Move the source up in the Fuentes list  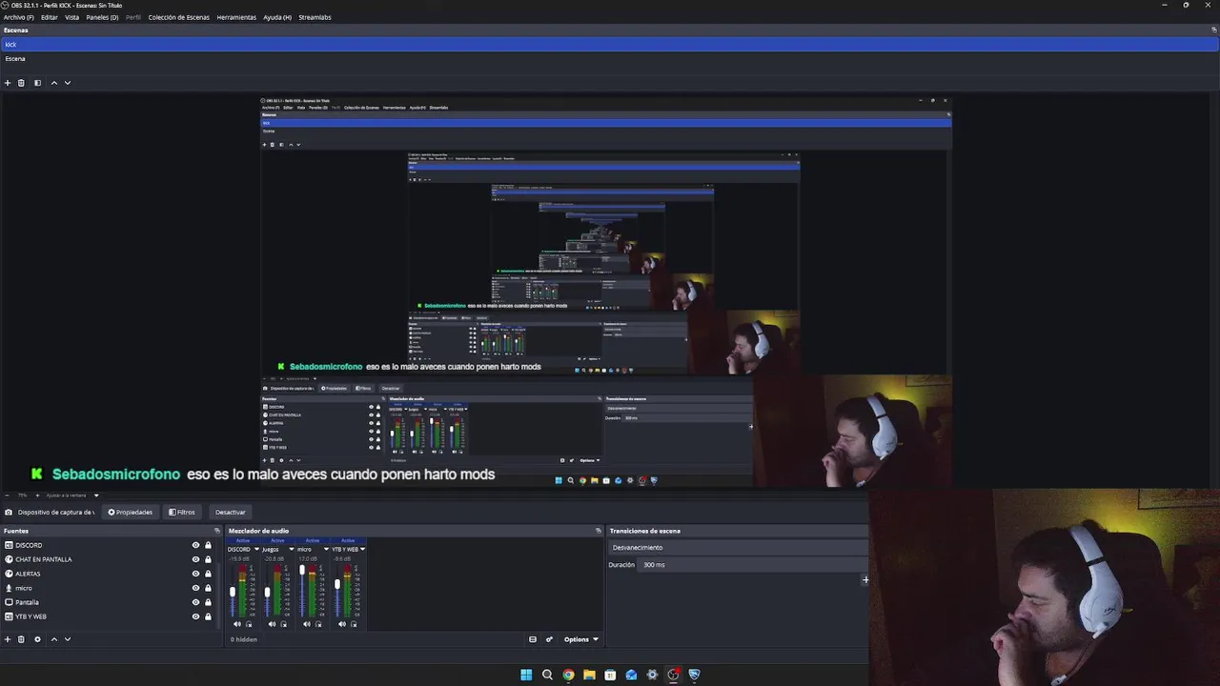53,639
